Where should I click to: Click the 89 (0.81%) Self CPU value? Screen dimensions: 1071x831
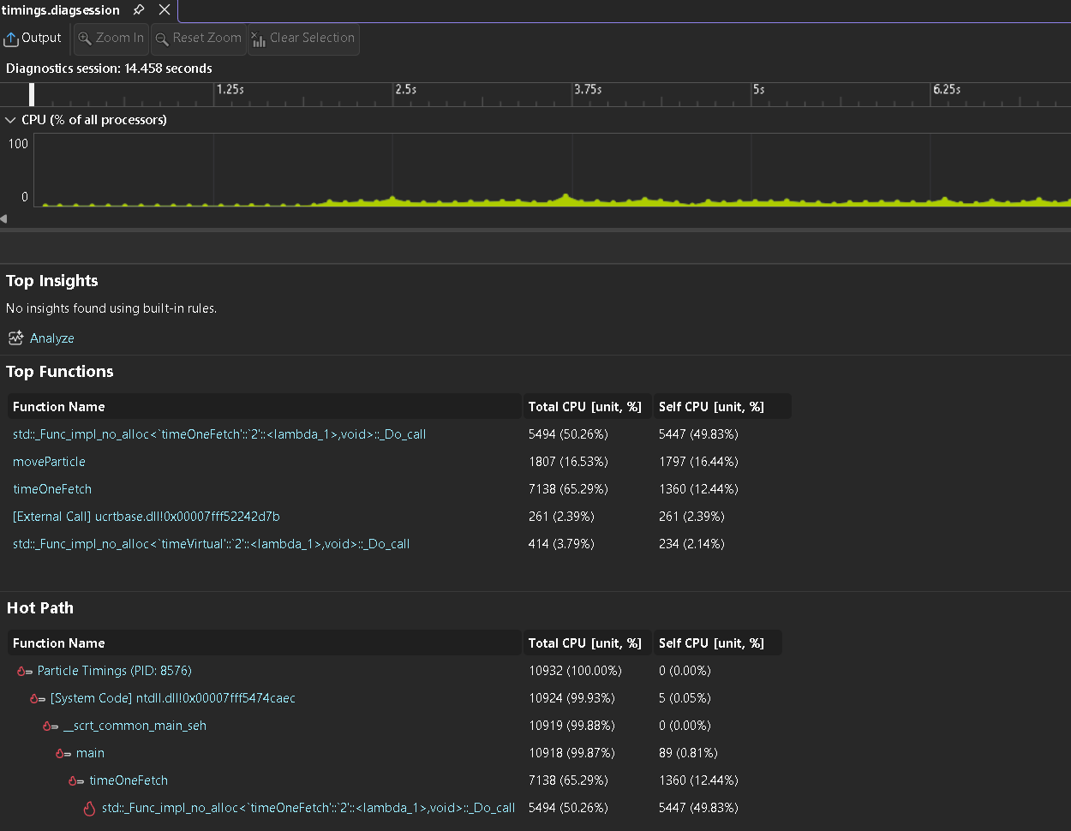(x=688, y=753)
